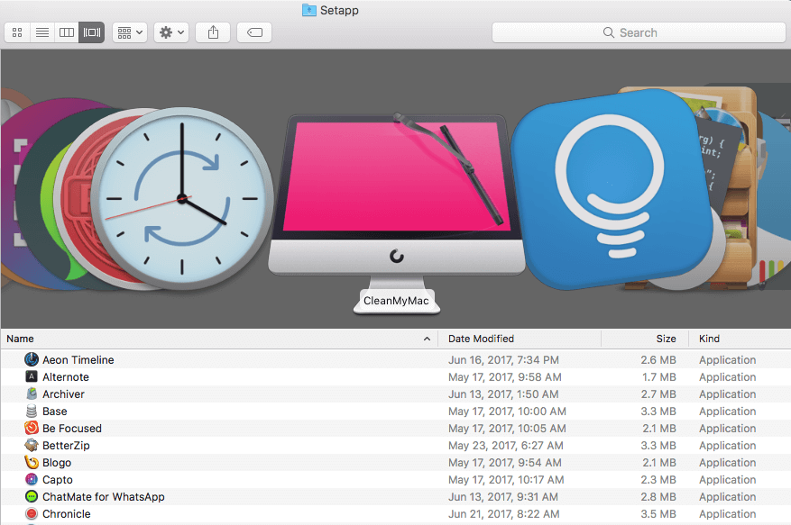Click date "May 17, 2017, 9:58 AM"
The height and width of the screenshot is (525, 791).
coord(505,377)
